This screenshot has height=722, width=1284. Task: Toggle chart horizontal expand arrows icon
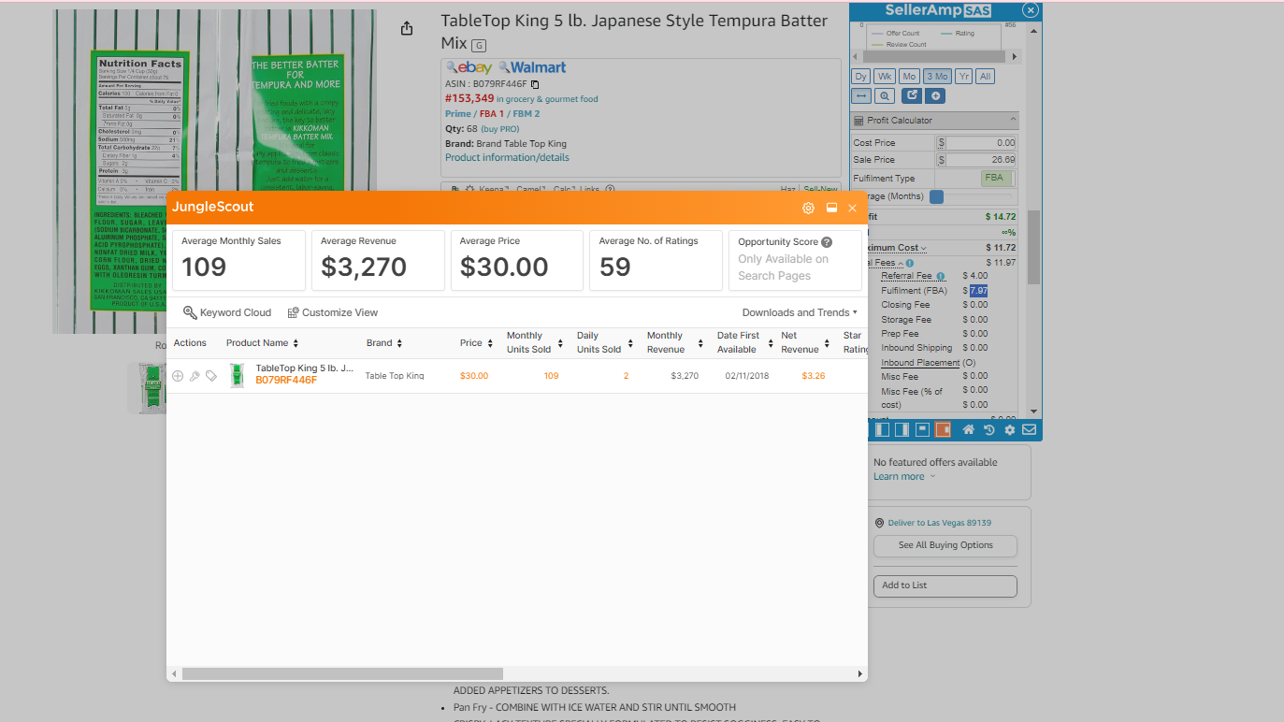coord(861,95)
